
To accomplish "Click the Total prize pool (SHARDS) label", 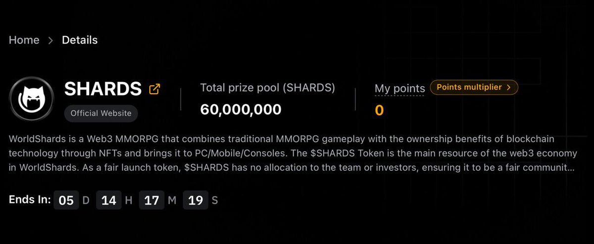I will click(268, 88).
